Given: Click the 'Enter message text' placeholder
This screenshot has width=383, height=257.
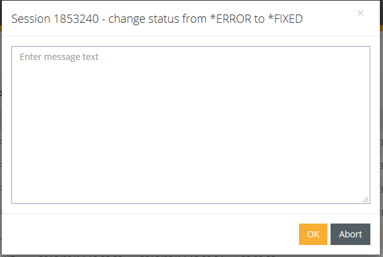Looking at the screenshot, I should click(x=59, y=57).
